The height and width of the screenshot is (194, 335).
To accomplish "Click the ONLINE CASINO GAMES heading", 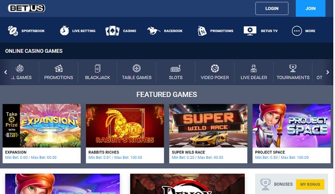I will point(34,51).
